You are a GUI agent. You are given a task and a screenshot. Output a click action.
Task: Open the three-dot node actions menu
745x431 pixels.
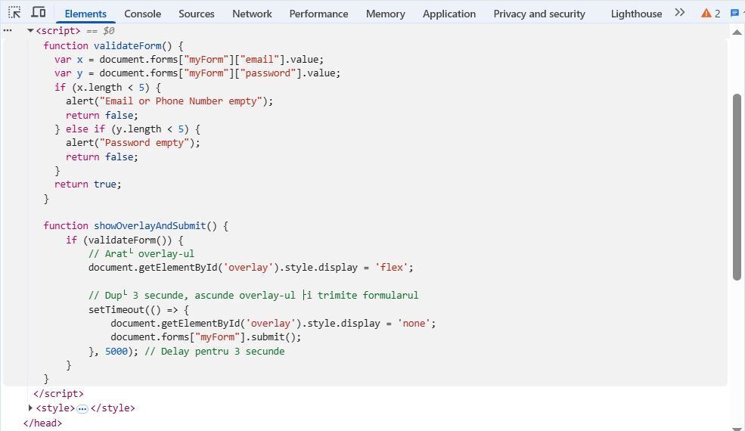click(x=8, y=30)
